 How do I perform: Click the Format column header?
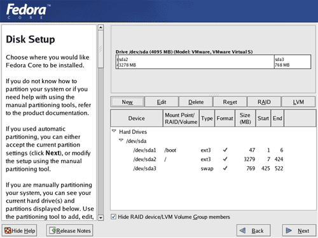(x=225, y=118)
